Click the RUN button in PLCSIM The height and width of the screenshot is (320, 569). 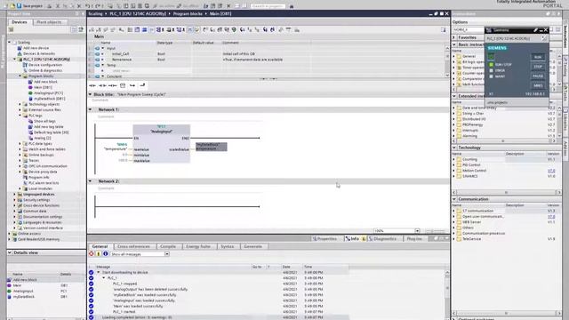click(538, 57)
